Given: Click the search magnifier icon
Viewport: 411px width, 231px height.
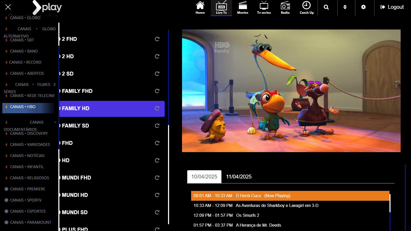Looking at the screenshot, I should pos(326,7).
